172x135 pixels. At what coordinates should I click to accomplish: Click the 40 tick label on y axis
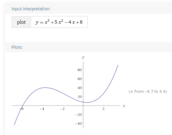tap(79, 88)
